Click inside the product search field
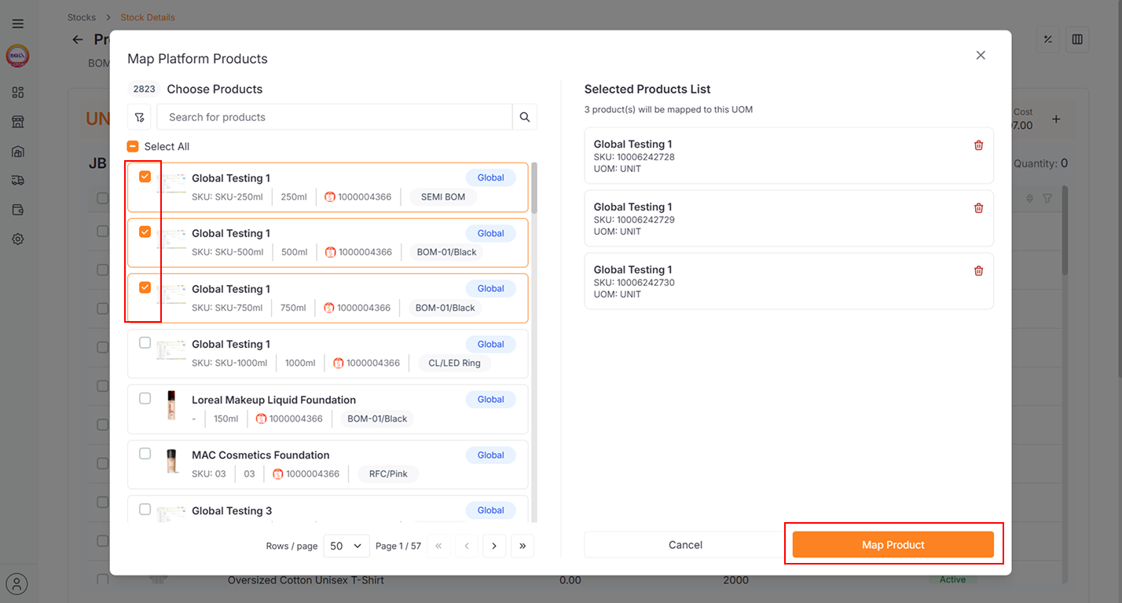This screenshot has height=603, width=1122. point(330,117)
